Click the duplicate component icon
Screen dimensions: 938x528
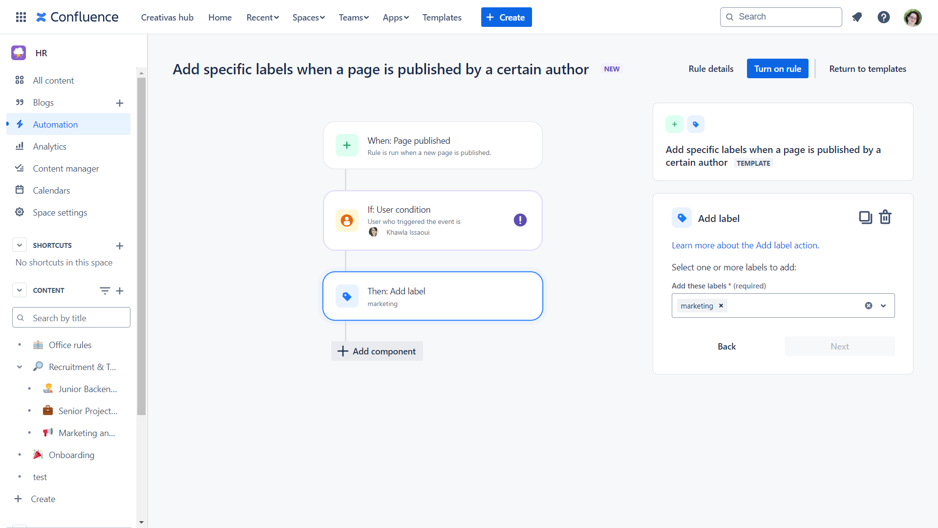[865, 217]
